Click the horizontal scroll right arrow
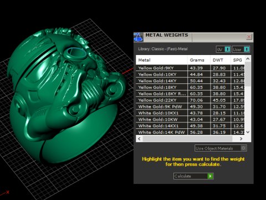Screen dimensions: 266x200 241,139
